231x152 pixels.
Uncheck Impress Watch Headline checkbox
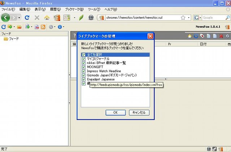coord(84,71)
